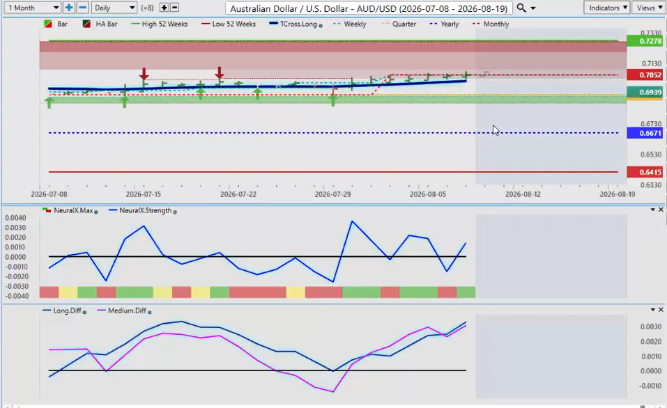Select the Medium.Diff legend label
Viewport: 667px width, 408px height.
tap(127, 311)
